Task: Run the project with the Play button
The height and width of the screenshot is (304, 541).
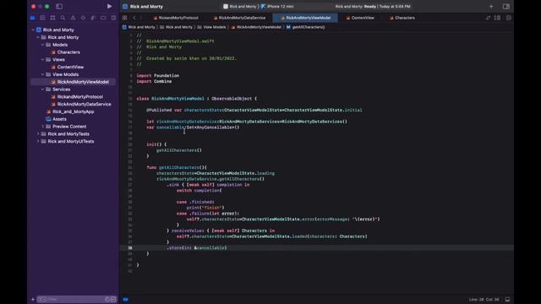Action: 109,6
